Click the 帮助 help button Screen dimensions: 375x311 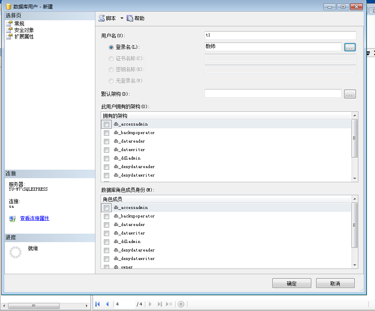pos(136,18)
